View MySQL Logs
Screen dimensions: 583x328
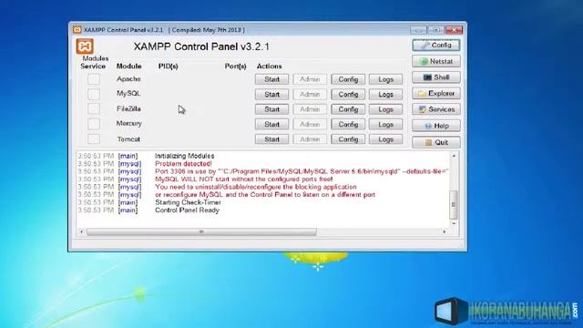(385, 94)
